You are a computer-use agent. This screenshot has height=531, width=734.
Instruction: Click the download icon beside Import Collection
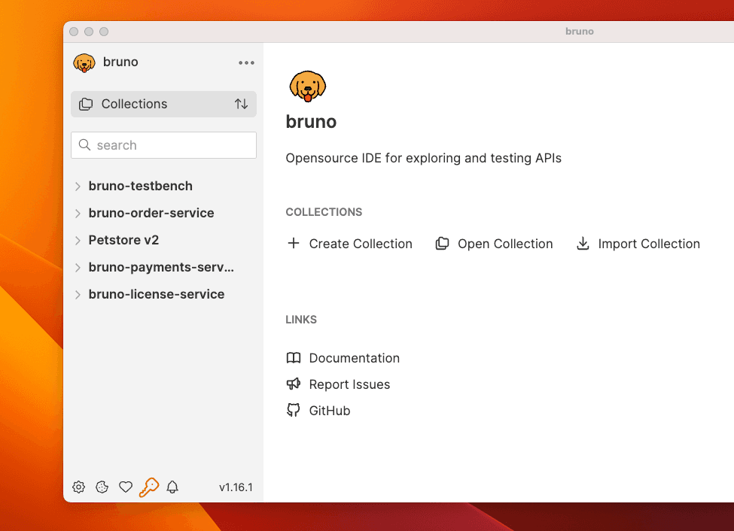click(x=583, y=244)
